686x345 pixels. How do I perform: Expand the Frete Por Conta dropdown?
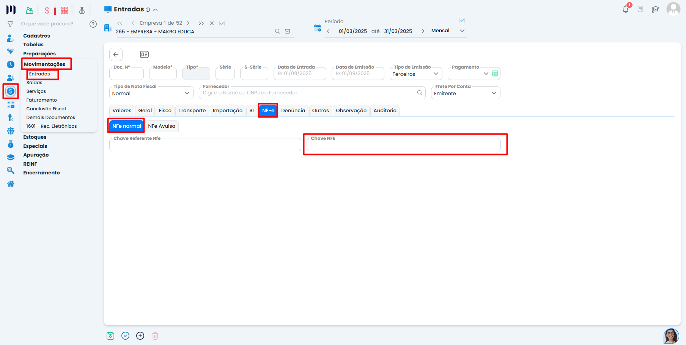pos(494,93)
